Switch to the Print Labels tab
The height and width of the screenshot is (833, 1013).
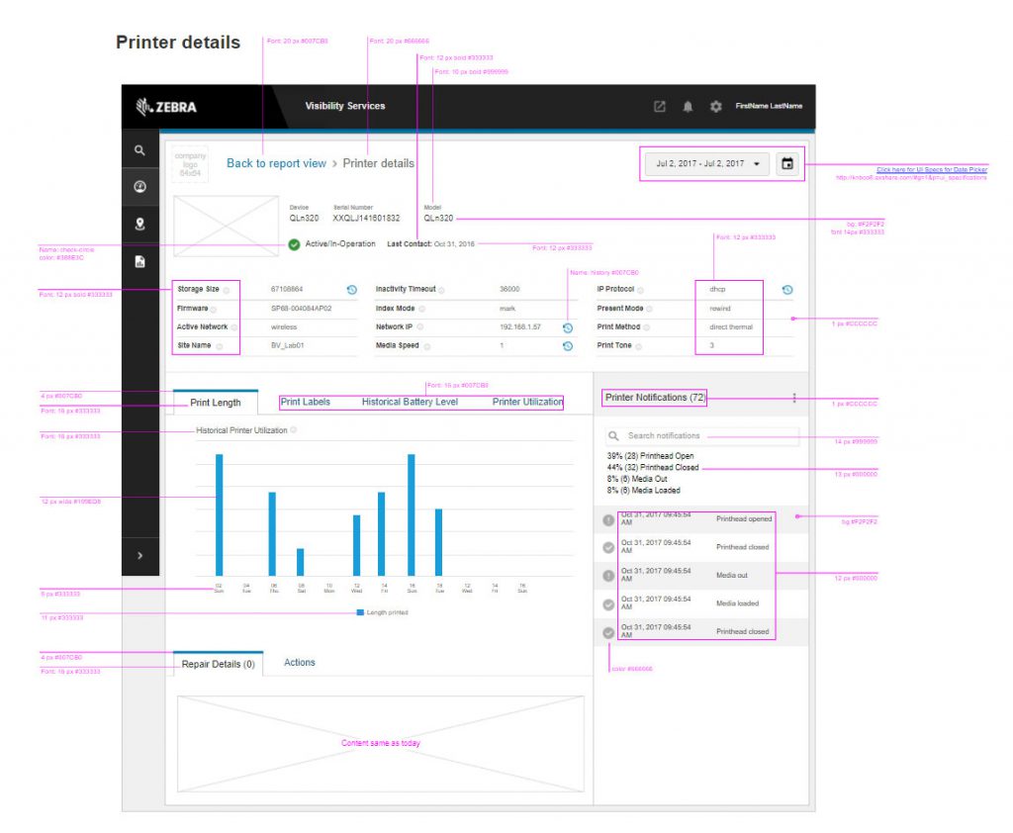305,402
